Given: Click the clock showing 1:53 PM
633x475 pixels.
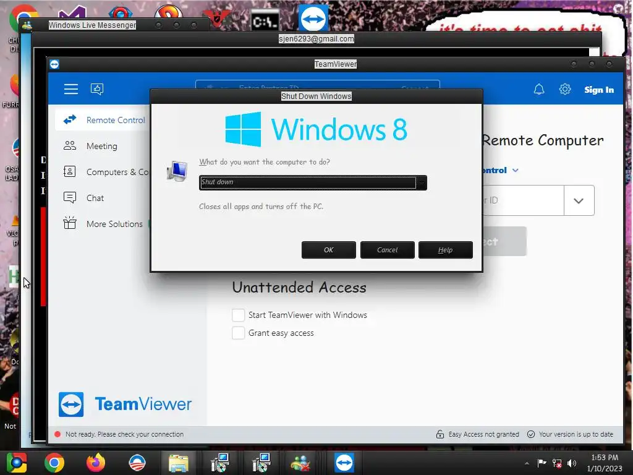Looking at the screenshot, I should point(605,458).
